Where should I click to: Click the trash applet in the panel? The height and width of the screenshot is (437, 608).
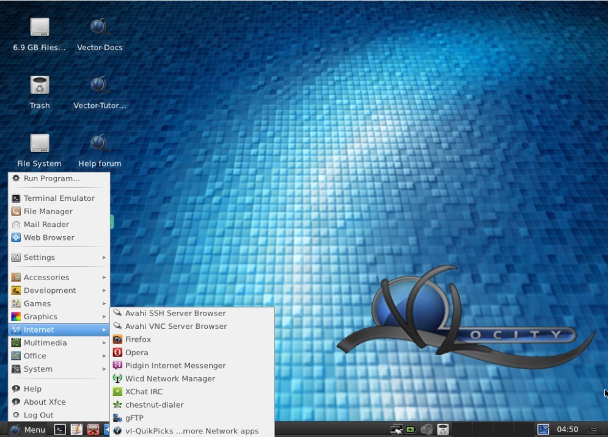(x=442, y=429)
